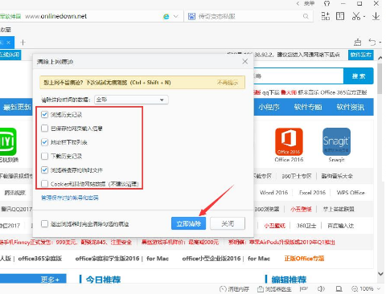Open the WPS Office link
The width and height of the screenshot is (386, 294).
pos(351,193)
